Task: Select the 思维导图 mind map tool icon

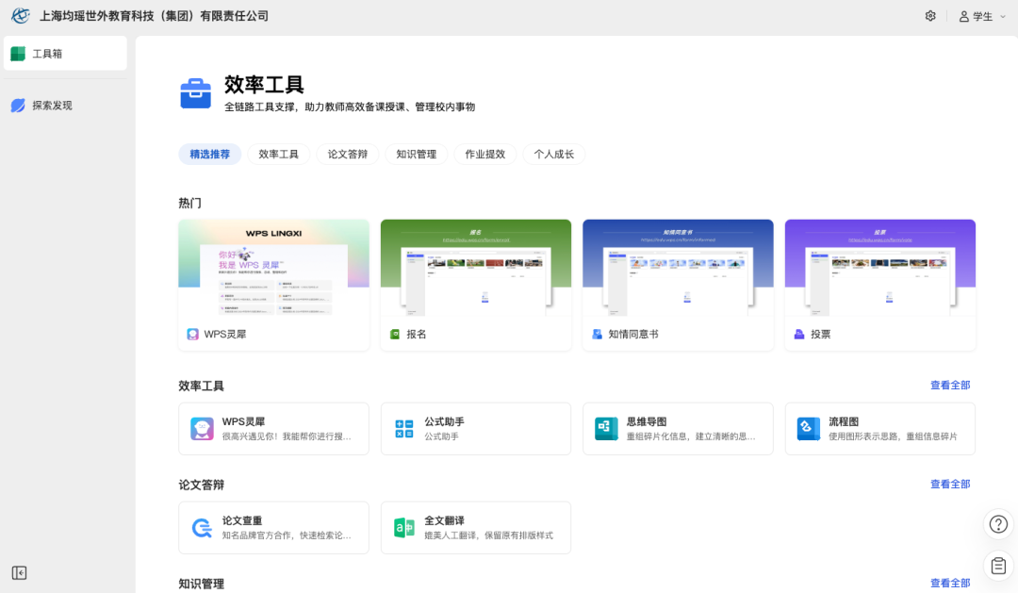Action: point(606,428)
